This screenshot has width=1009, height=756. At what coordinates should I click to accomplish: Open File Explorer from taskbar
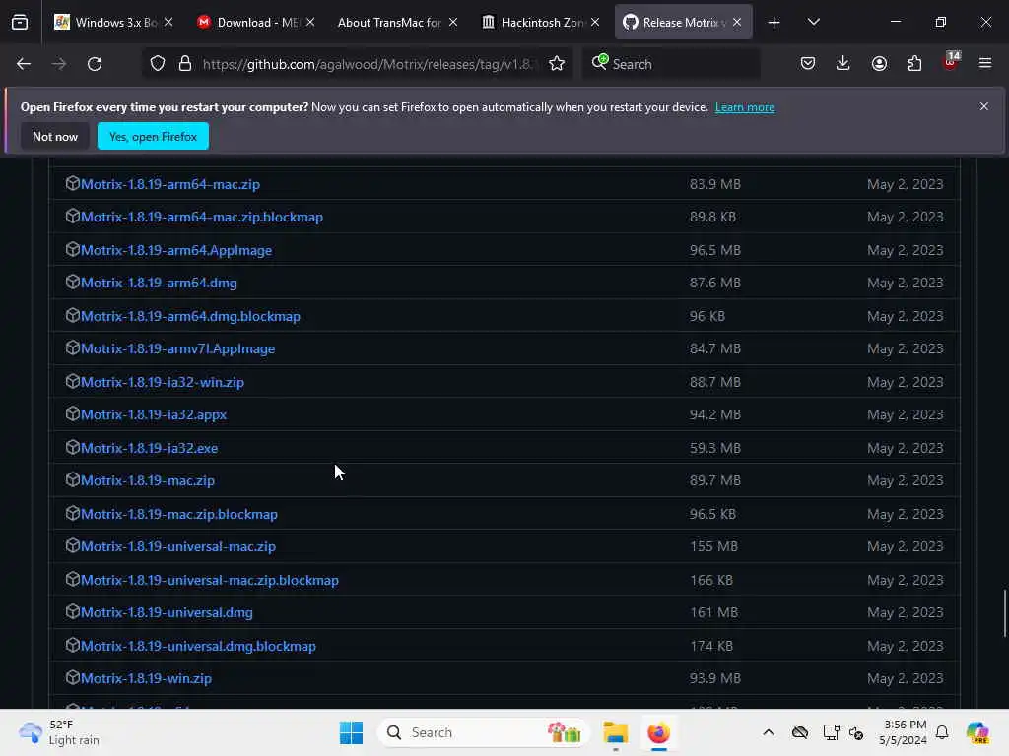coord(615,732)
